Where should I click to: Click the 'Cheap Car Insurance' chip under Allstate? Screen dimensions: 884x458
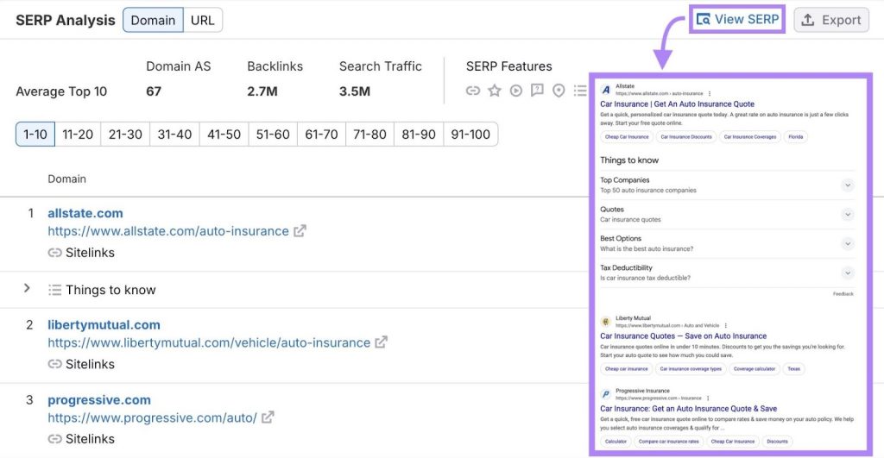point(627,136)
